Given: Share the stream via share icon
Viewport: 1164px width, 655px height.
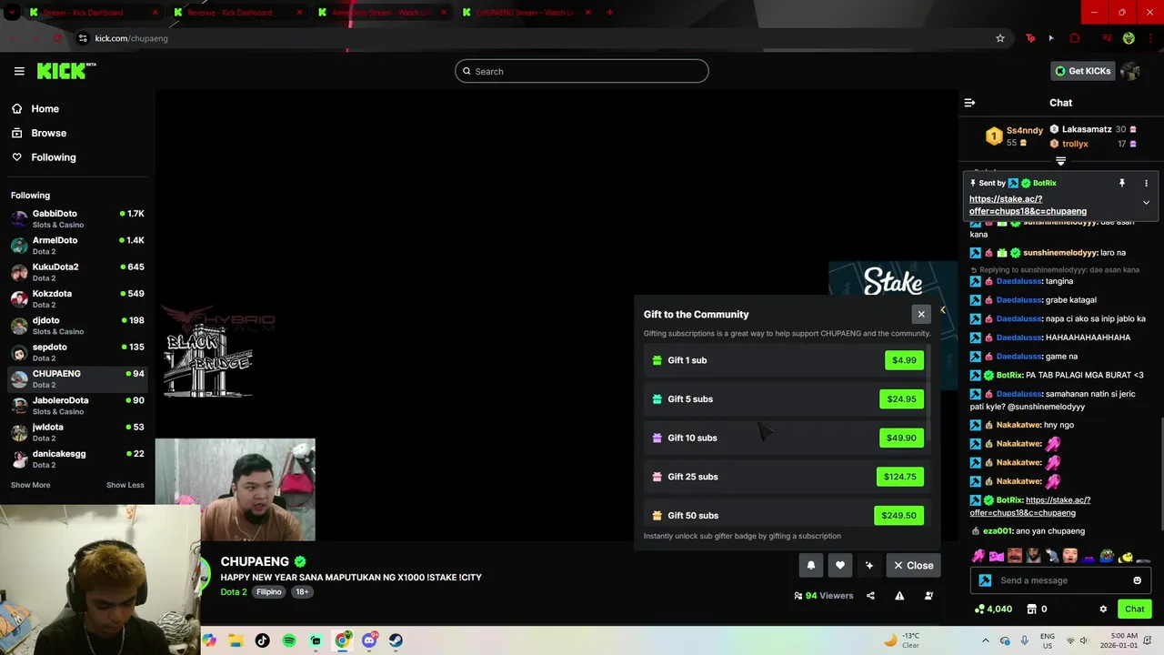Looking at the screenshot, I should coord(870,596).
